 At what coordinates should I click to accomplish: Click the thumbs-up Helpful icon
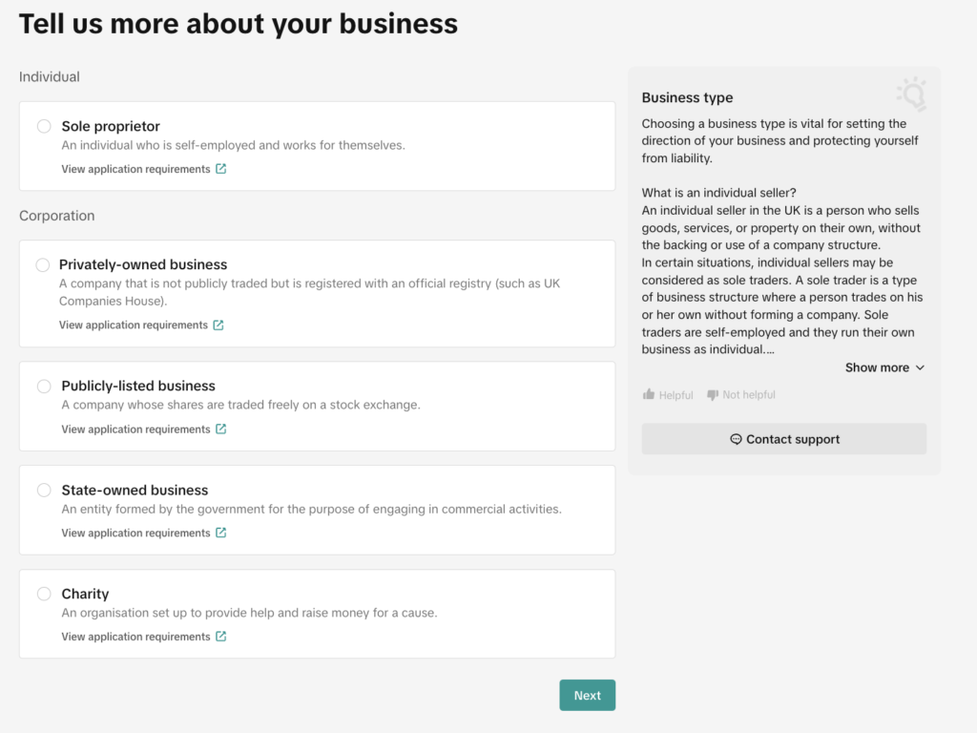tap(649, 395)
